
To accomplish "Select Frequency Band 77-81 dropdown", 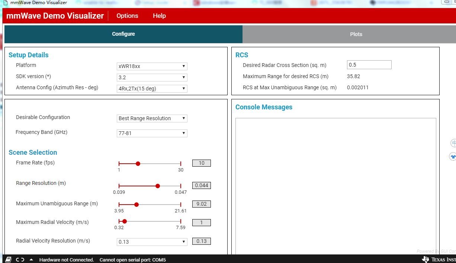I will 152,133.
